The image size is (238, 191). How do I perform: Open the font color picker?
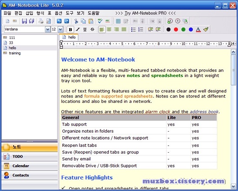[198, 30]
